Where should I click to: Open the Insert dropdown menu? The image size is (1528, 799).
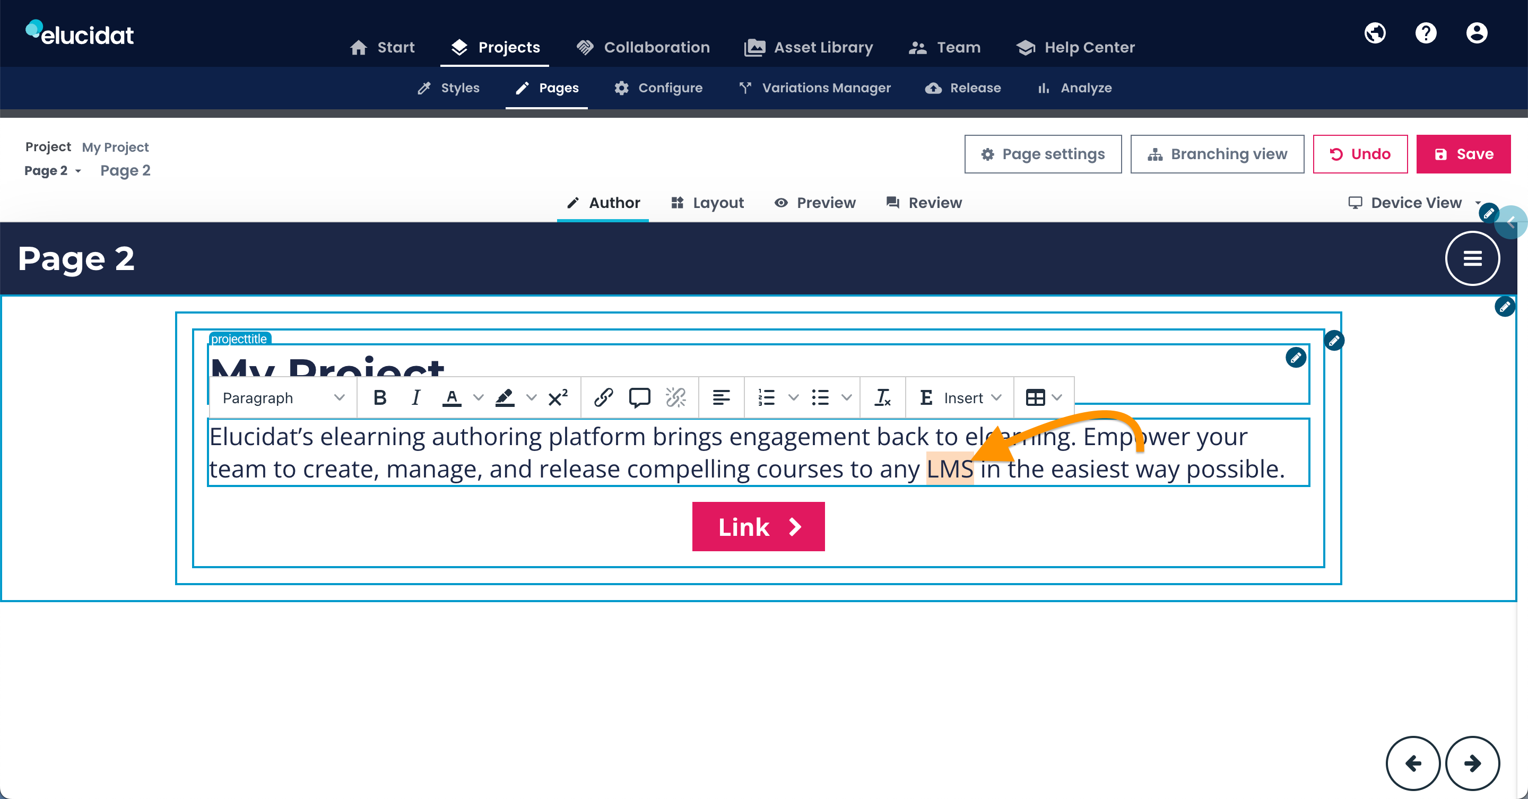(x=960, y=397)
